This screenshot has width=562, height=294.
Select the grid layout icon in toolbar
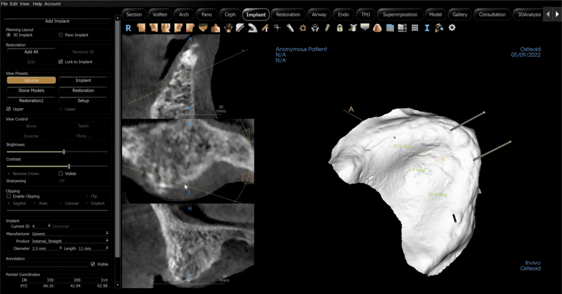pos(415,27)
